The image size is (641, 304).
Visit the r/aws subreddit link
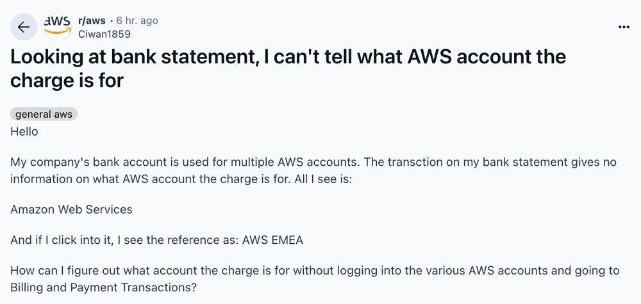pos(92,20)
